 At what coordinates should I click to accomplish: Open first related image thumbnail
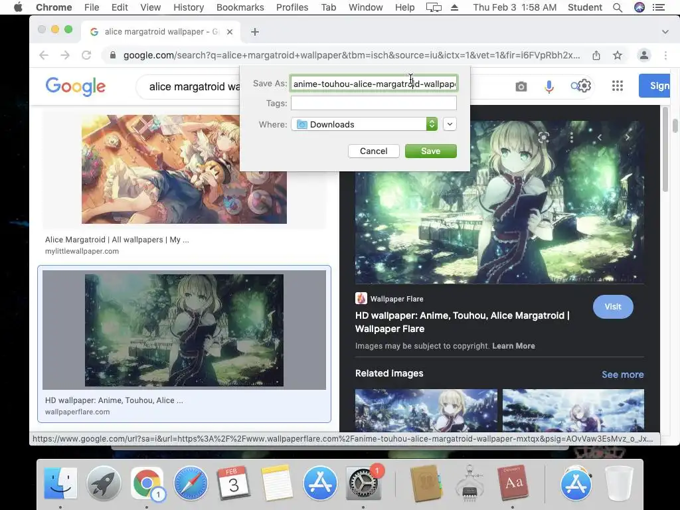pos(426,410)
